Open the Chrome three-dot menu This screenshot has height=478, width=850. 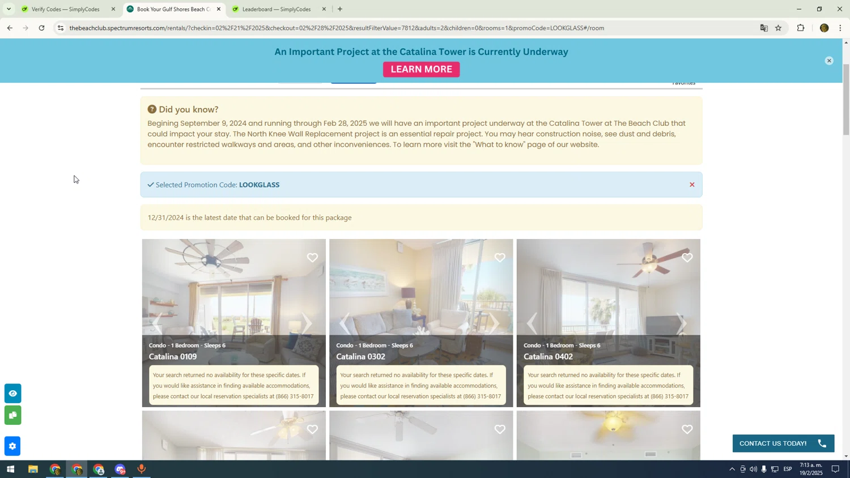(840, 28)
